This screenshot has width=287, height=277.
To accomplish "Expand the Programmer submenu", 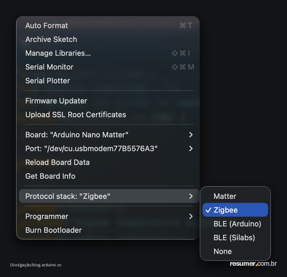I will (x=109, y=216).
